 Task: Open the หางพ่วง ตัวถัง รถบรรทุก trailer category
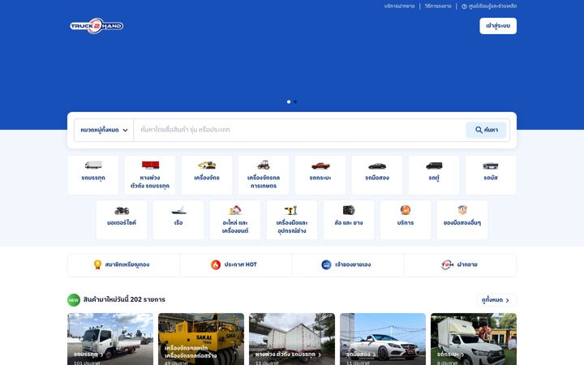click(x=150, y=175)
